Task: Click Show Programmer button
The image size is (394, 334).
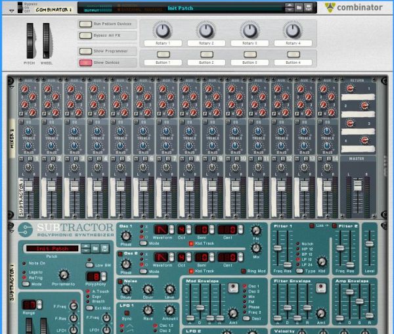Action: pos(85,51)
